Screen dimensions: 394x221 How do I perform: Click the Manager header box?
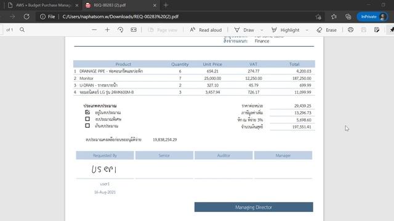tap(283, 155)
